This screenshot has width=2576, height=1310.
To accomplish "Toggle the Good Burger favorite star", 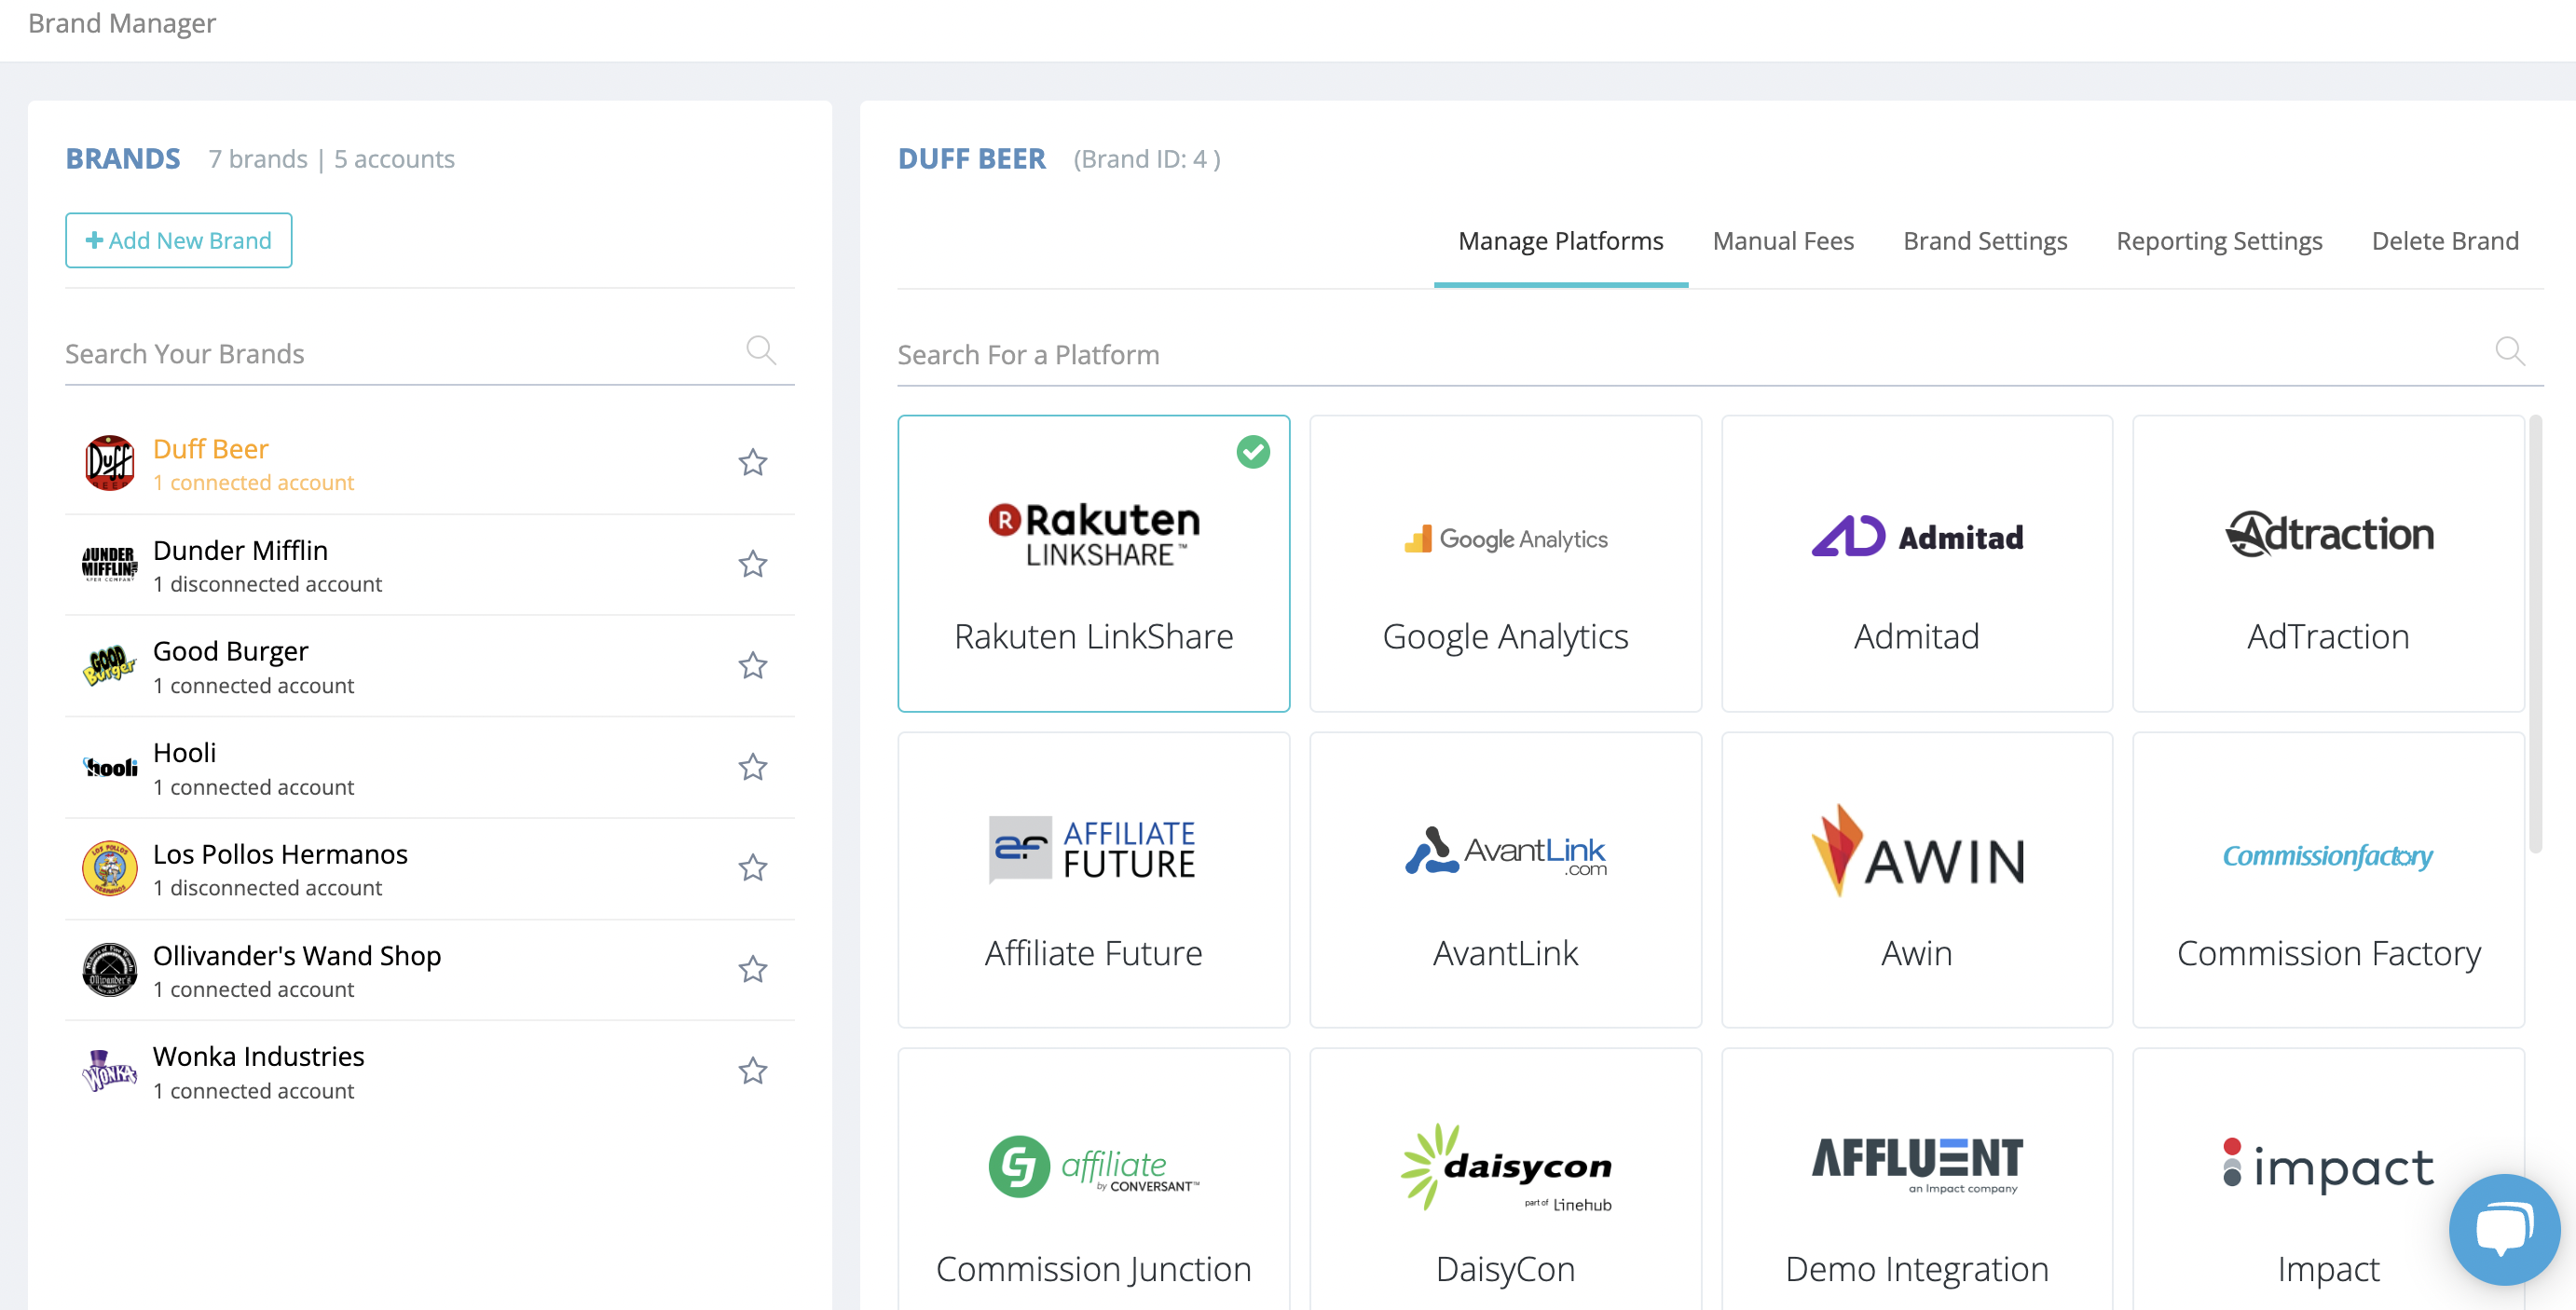I will (x=752, y=665).
